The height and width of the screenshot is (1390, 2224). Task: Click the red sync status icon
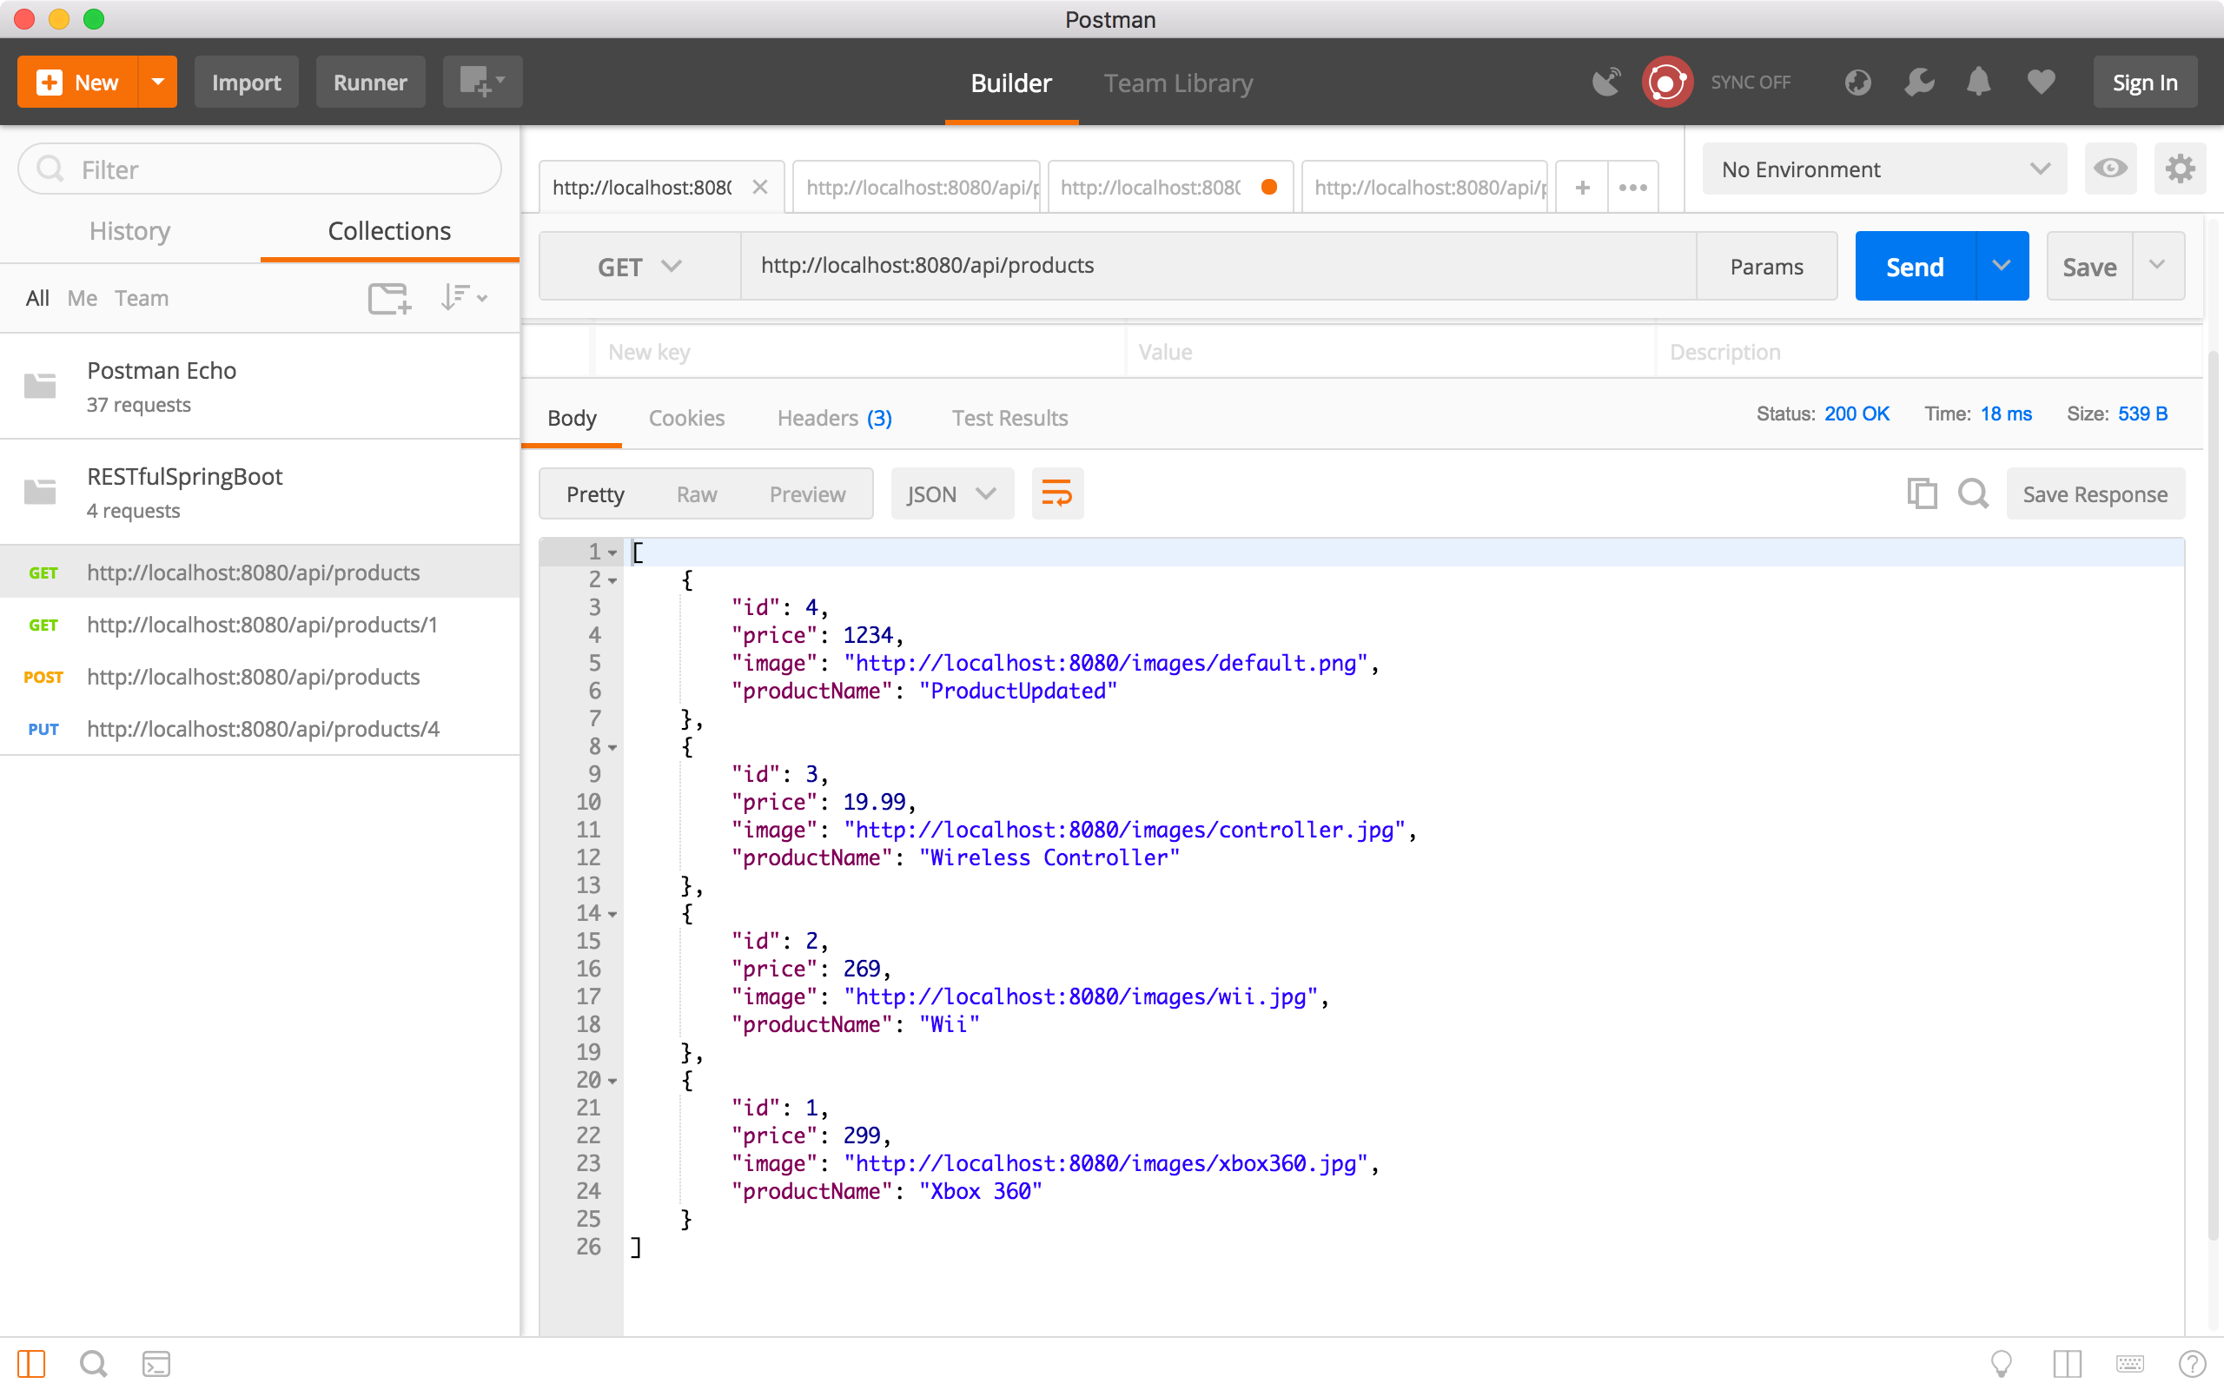coord(1666,82)
